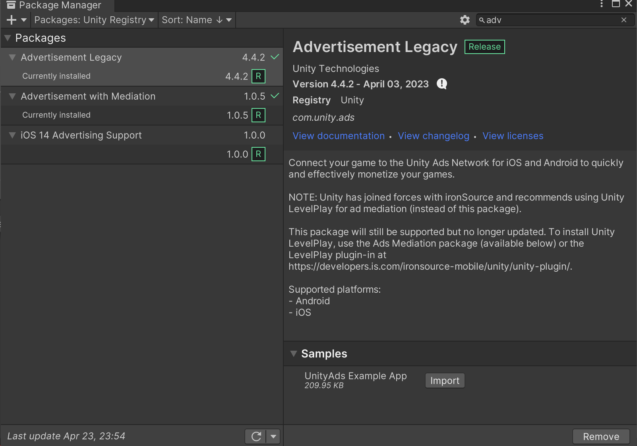Refresh the package list
The width and height of the screenshot is (637, 446).
(256, 436)
